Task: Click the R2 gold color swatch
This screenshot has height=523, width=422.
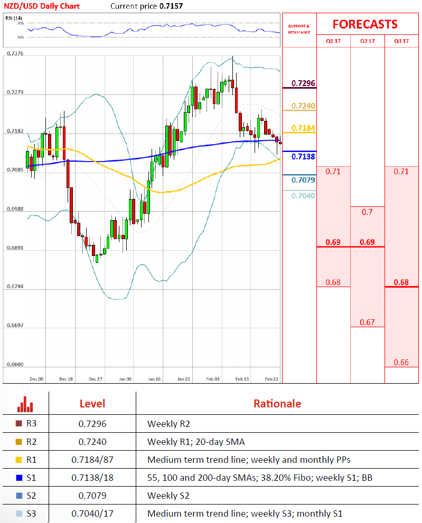Action: [x=19, y=442]
